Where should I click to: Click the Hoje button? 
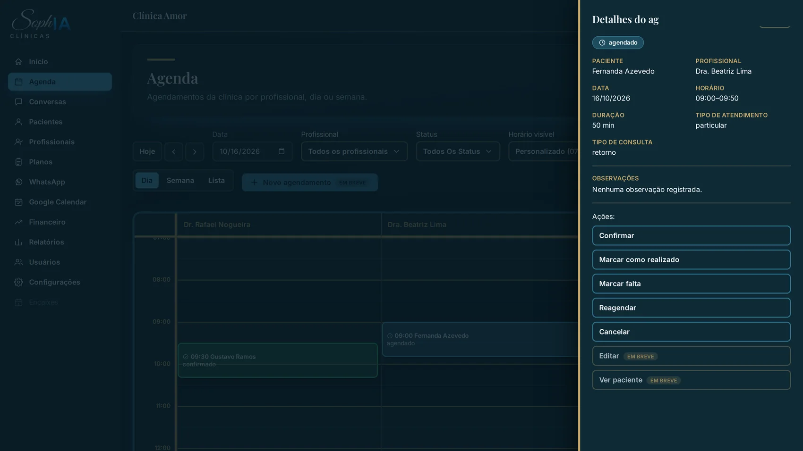coord(147,151)
